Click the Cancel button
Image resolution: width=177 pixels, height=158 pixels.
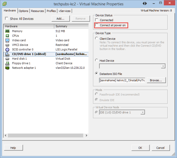[x=160, y=148]
